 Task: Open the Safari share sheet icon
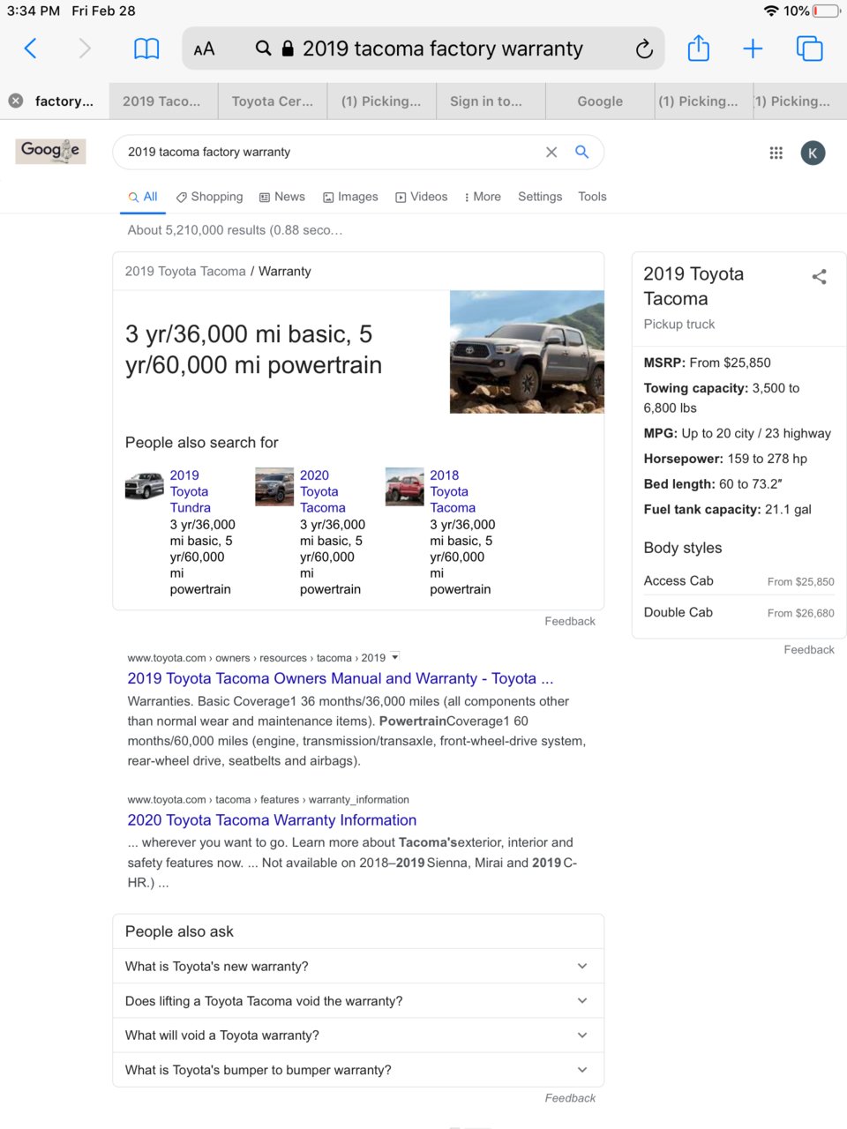(x=699, y=48)
